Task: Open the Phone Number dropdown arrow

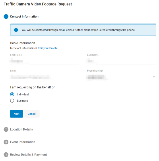Action: [x=154, y=77]
